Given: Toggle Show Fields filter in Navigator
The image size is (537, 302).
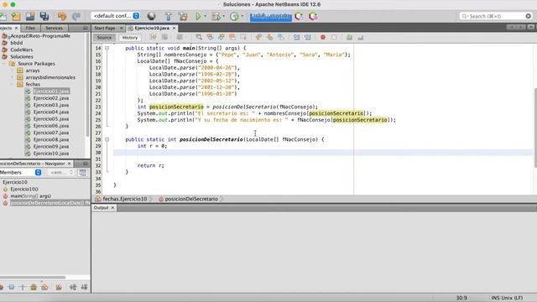Looking at the screenshot, I should pyautogui.click(x=11, y=287).
